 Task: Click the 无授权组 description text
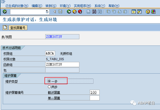tap(66, 54)
